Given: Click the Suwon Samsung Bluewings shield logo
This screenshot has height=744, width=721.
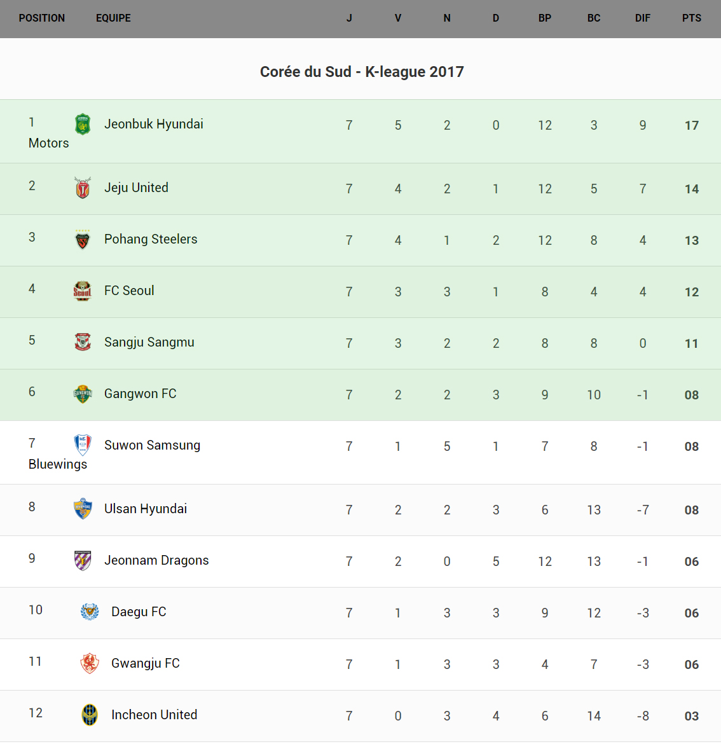Looking at the screenshot, I should coord(83,445).
